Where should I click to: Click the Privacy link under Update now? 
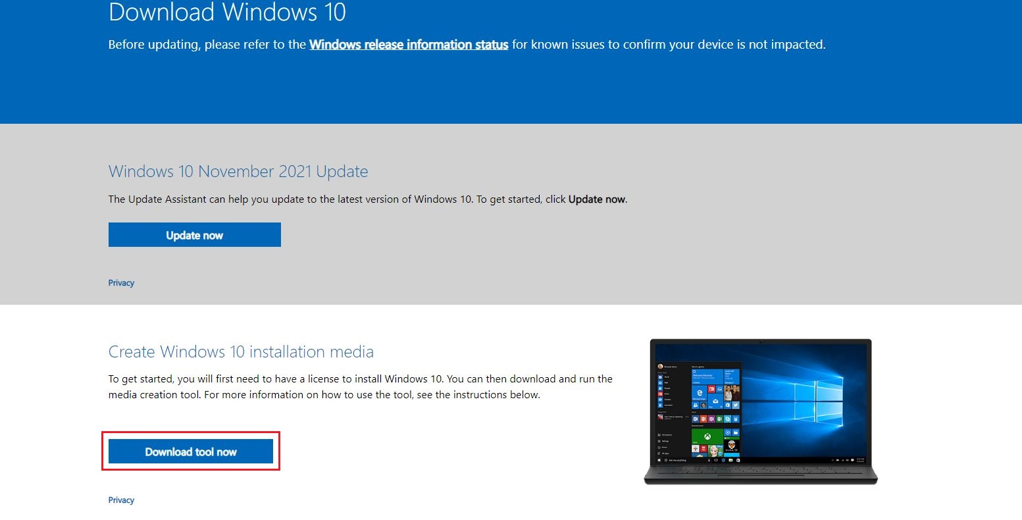point(121,282)
